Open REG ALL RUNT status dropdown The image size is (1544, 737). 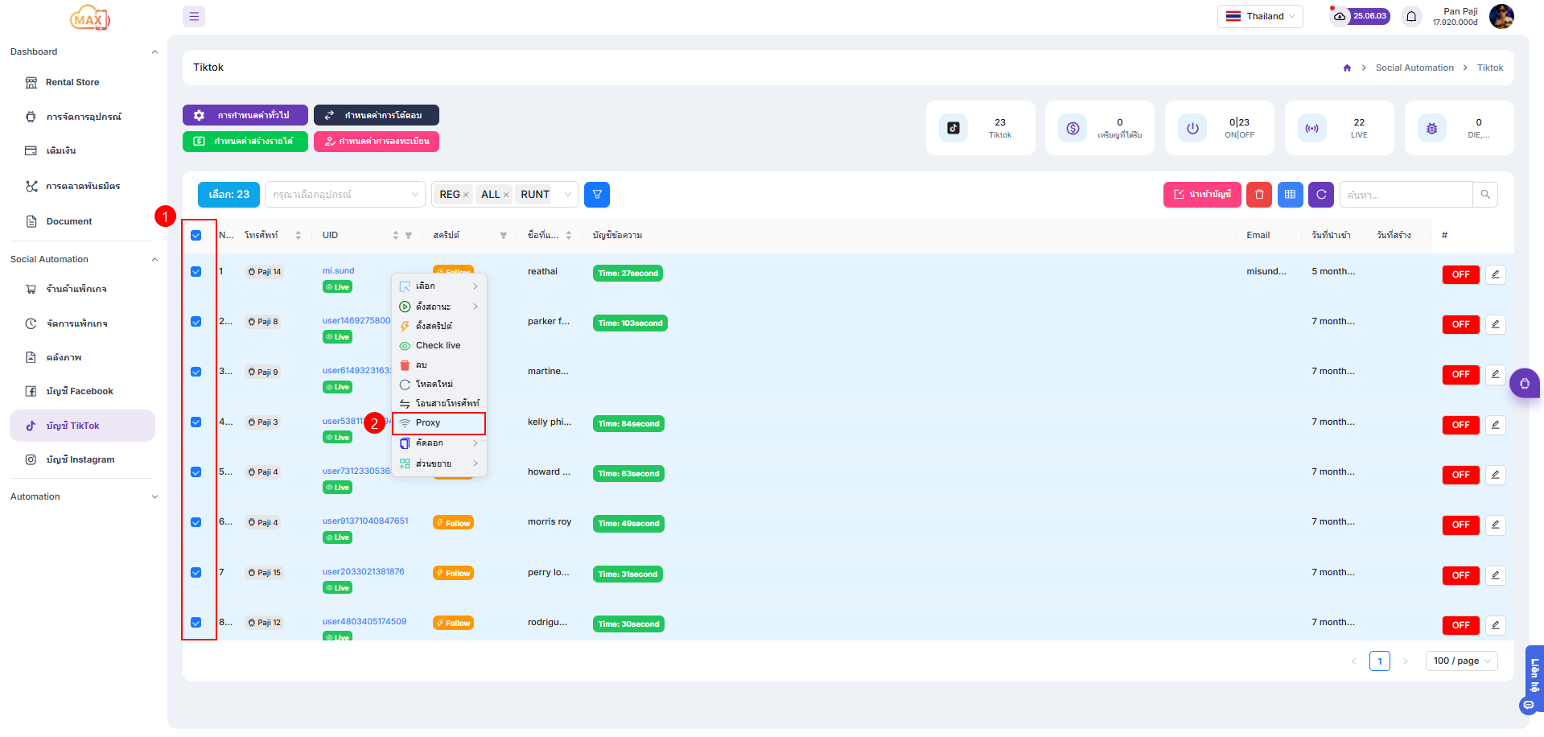click(x=505, y=195)
